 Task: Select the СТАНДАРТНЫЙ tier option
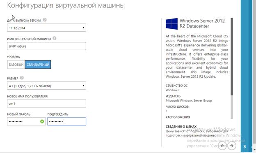pyautogui.click(x=38, y=65)
